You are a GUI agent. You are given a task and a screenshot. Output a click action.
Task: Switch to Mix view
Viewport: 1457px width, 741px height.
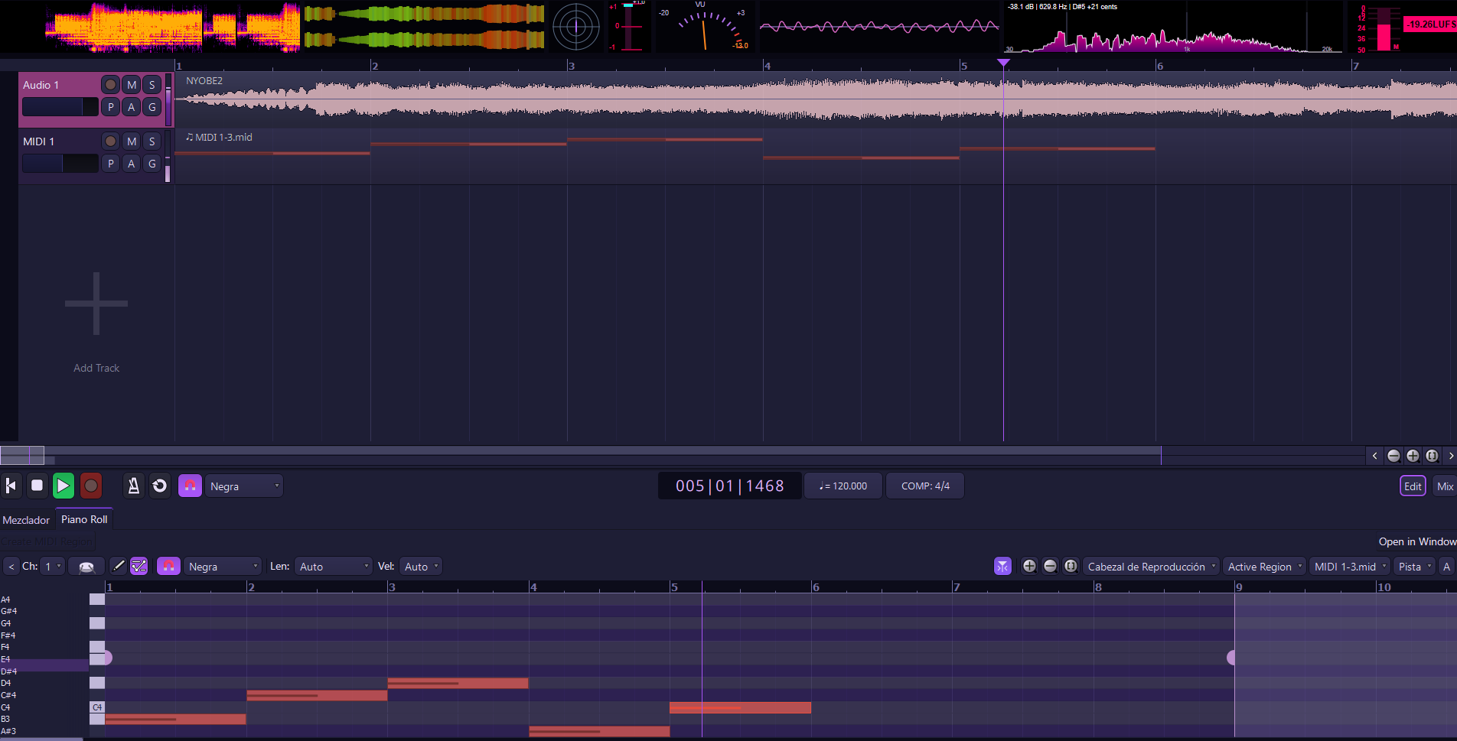click(1445, 486)
